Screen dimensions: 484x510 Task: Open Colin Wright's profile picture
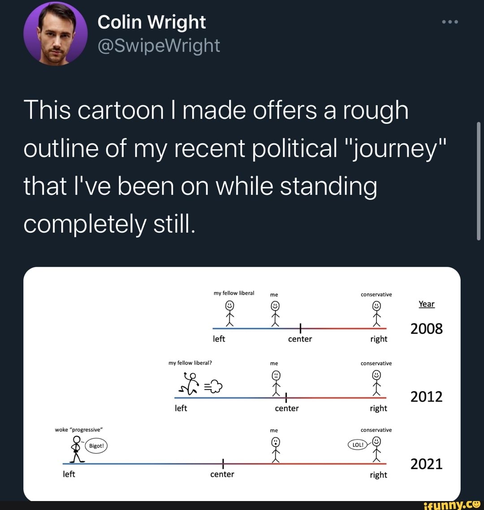pyautogui.click(x=55, y=33)
